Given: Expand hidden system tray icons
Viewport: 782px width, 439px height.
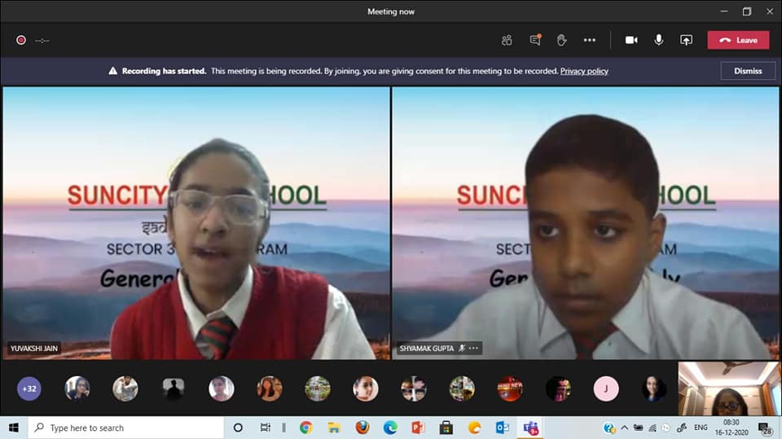Looking at the screenshot, I should (x=624, y=428).
